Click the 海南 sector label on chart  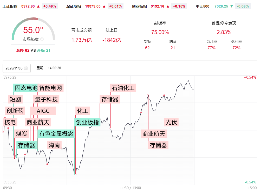coord(54,145)
